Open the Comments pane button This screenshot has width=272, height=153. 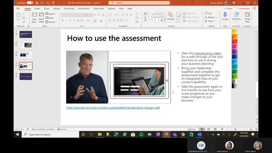(243, 8)
